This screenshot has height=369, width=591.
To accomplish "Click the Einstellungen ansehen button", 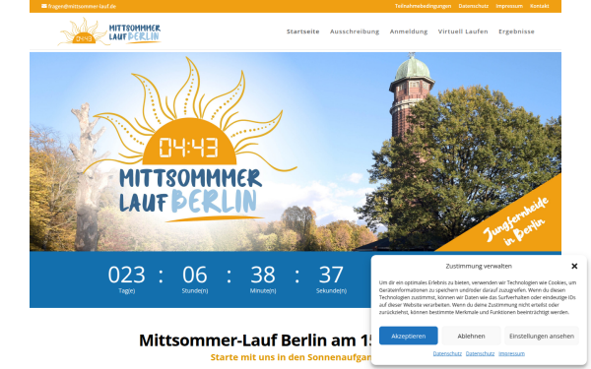I will 542,336.
